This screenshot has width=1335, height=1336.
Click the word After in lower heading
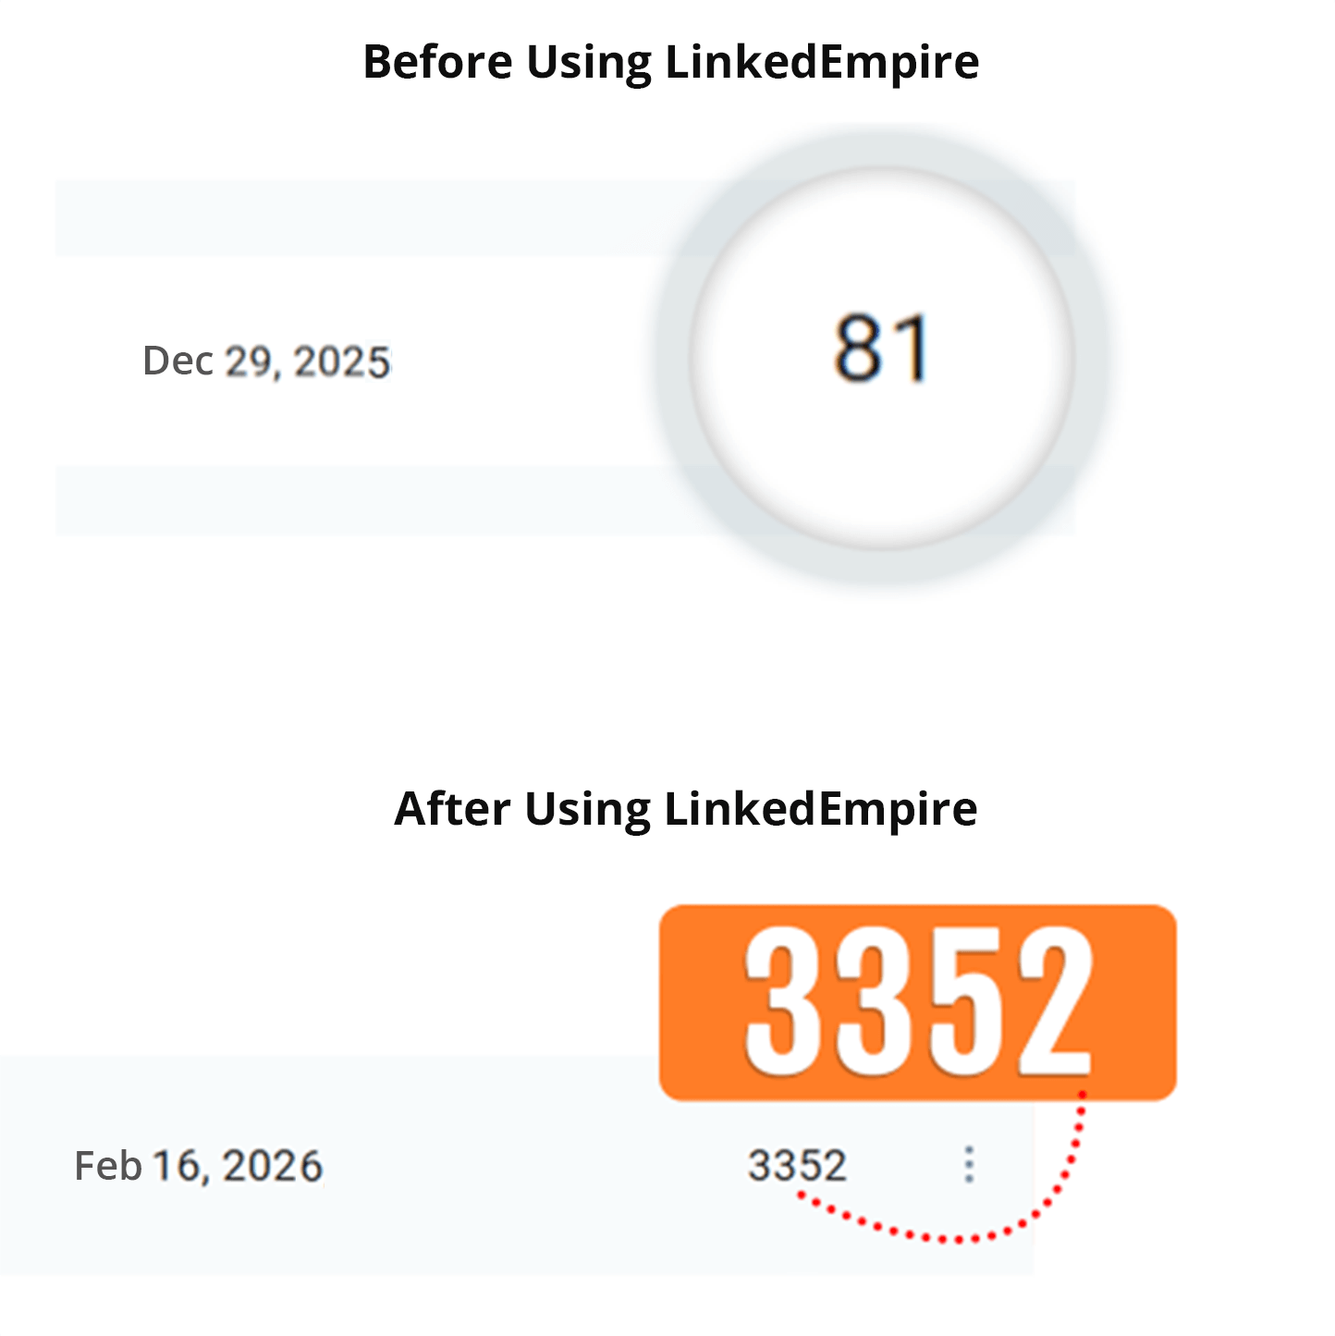[x=452, y=809]
